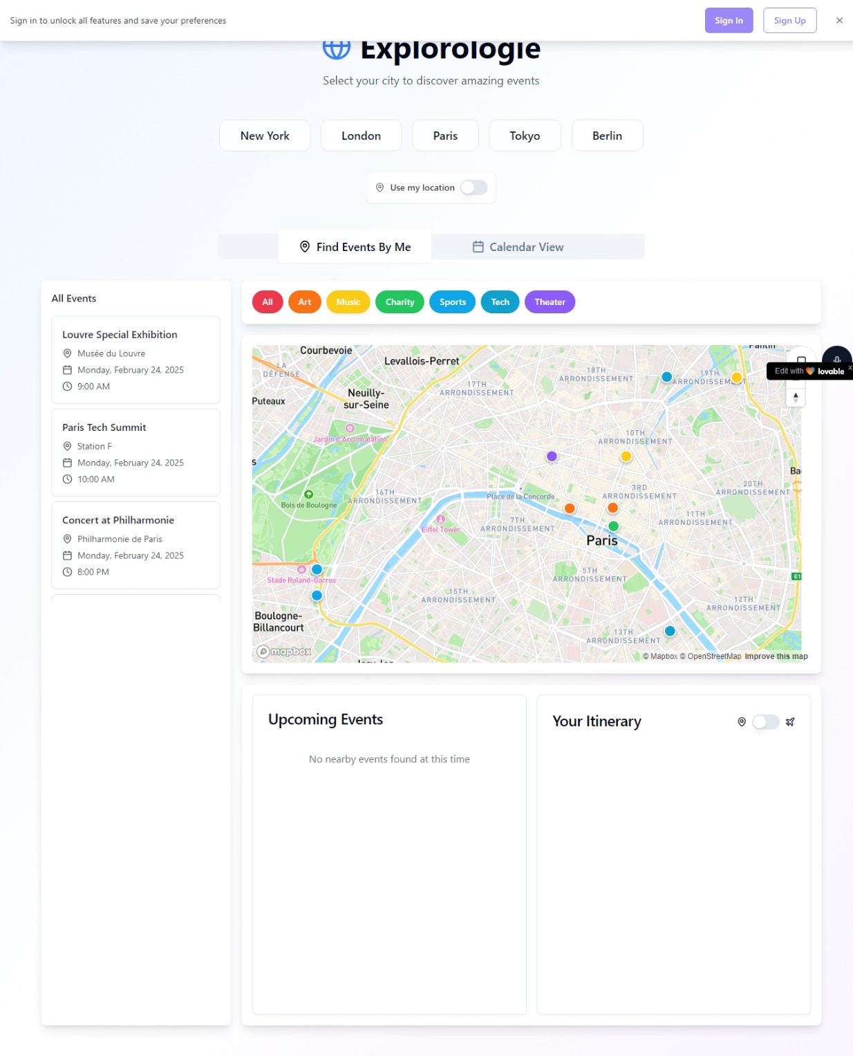The width and height of the screenshot is (853, 1056).
Task: Close the sign-in banner
Action: 839,21
